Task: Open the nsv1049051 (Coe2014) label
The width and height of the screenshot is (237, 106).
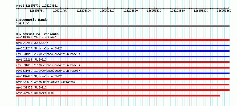Action: [x=32, y=43]
